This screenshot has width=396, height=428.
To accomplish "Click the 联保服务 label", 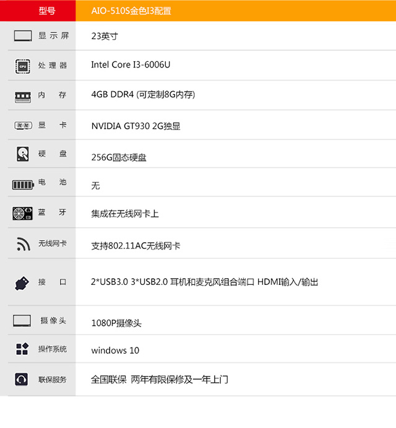I will pyautogui.click(x=53, y=380).
